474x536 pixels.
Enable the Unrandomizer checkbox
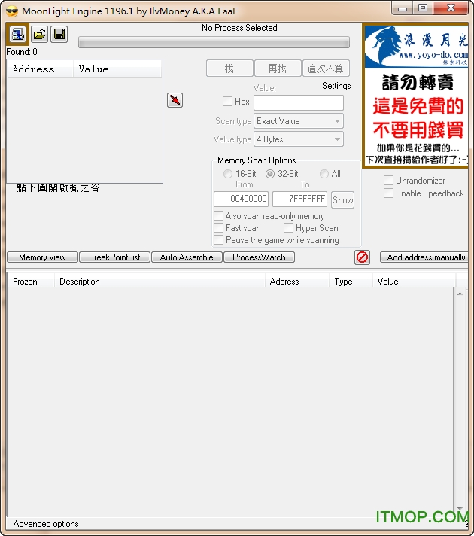[x=389, y=181]
